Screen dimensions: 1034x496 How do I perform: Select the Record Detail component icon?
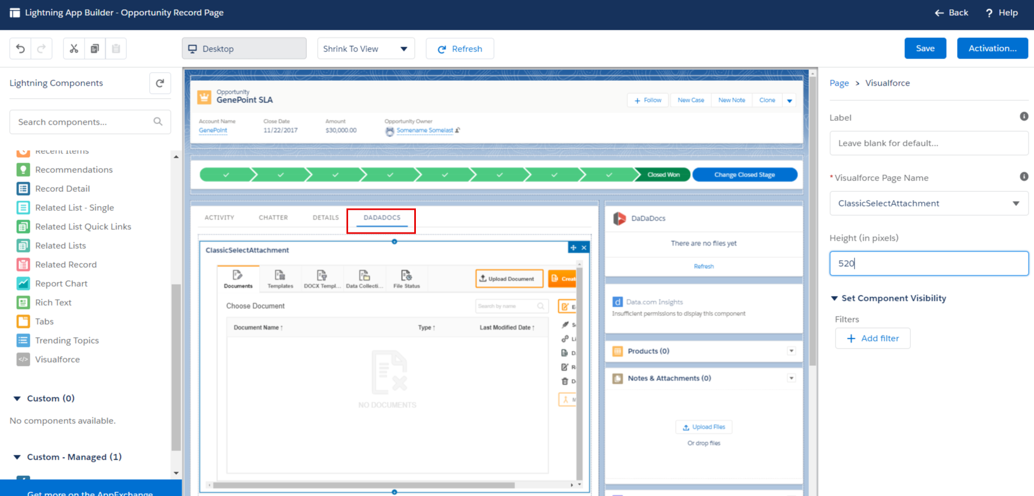pyautogui.click(x=23, y=189)
